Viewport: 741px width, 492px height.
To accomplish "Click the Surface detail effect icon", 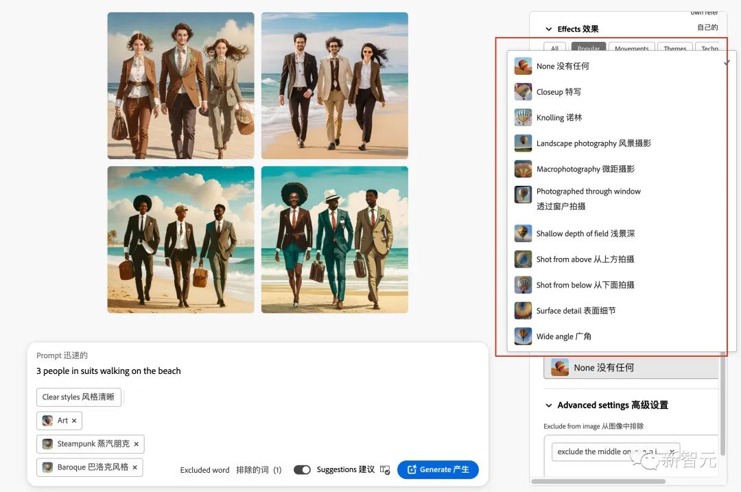I will (523, 311).
